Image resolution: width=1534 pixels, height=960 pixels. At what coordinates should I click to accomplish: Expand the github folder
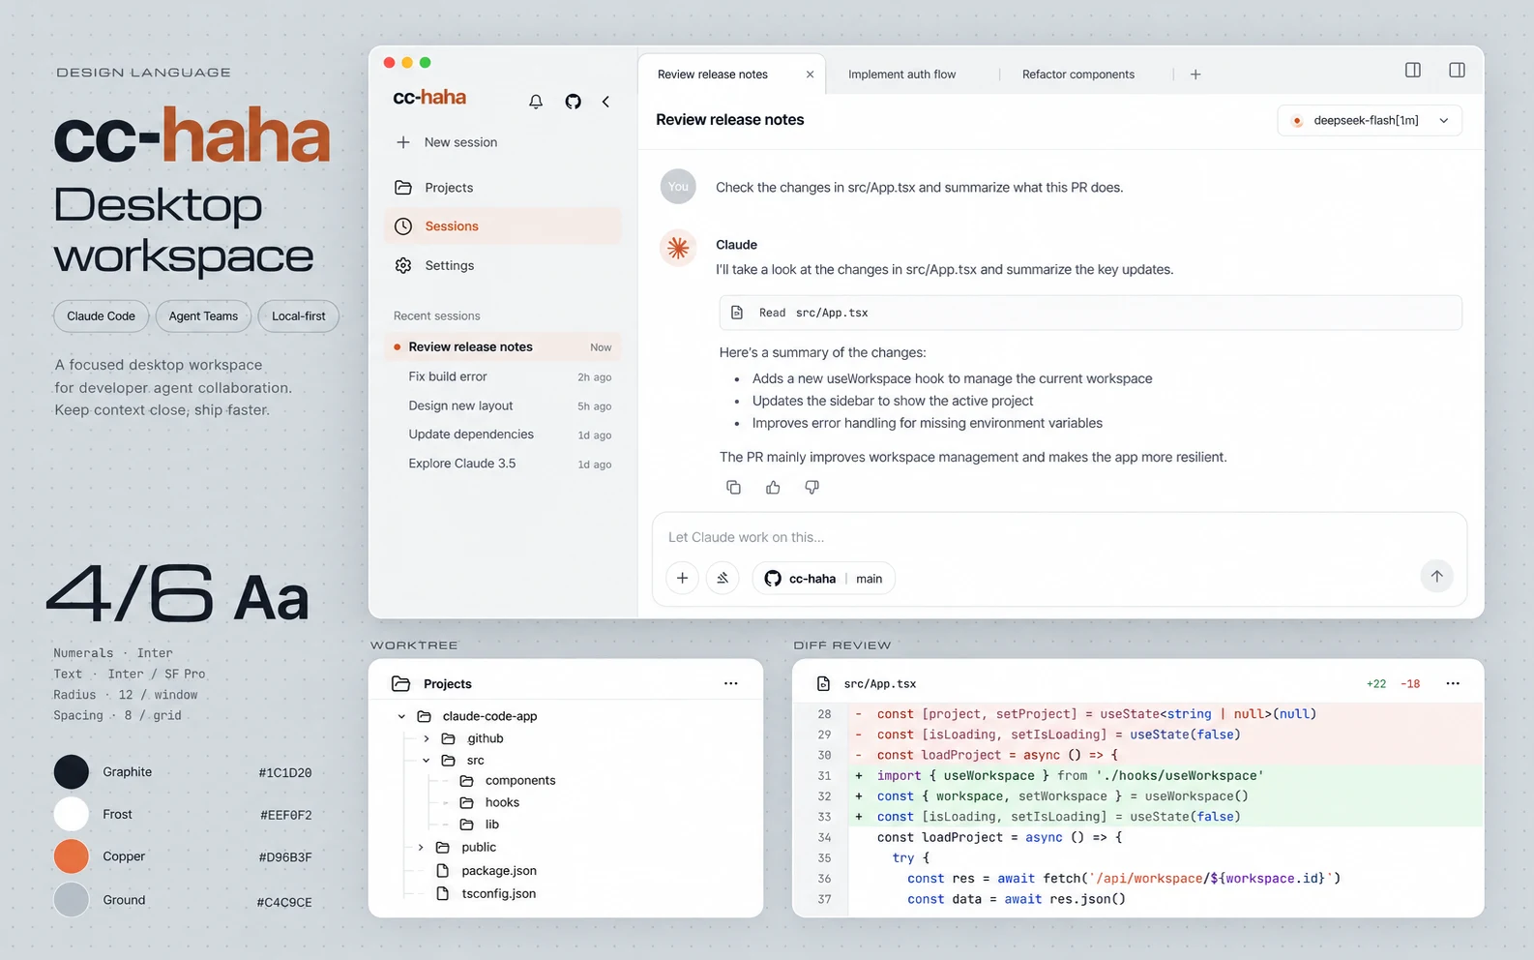pos(427,738)
